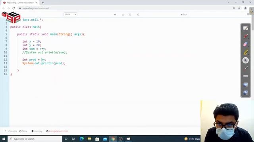Collapse the Console panel arrow
The width and height of the screenshot is (254, 142).
(5, 131)
